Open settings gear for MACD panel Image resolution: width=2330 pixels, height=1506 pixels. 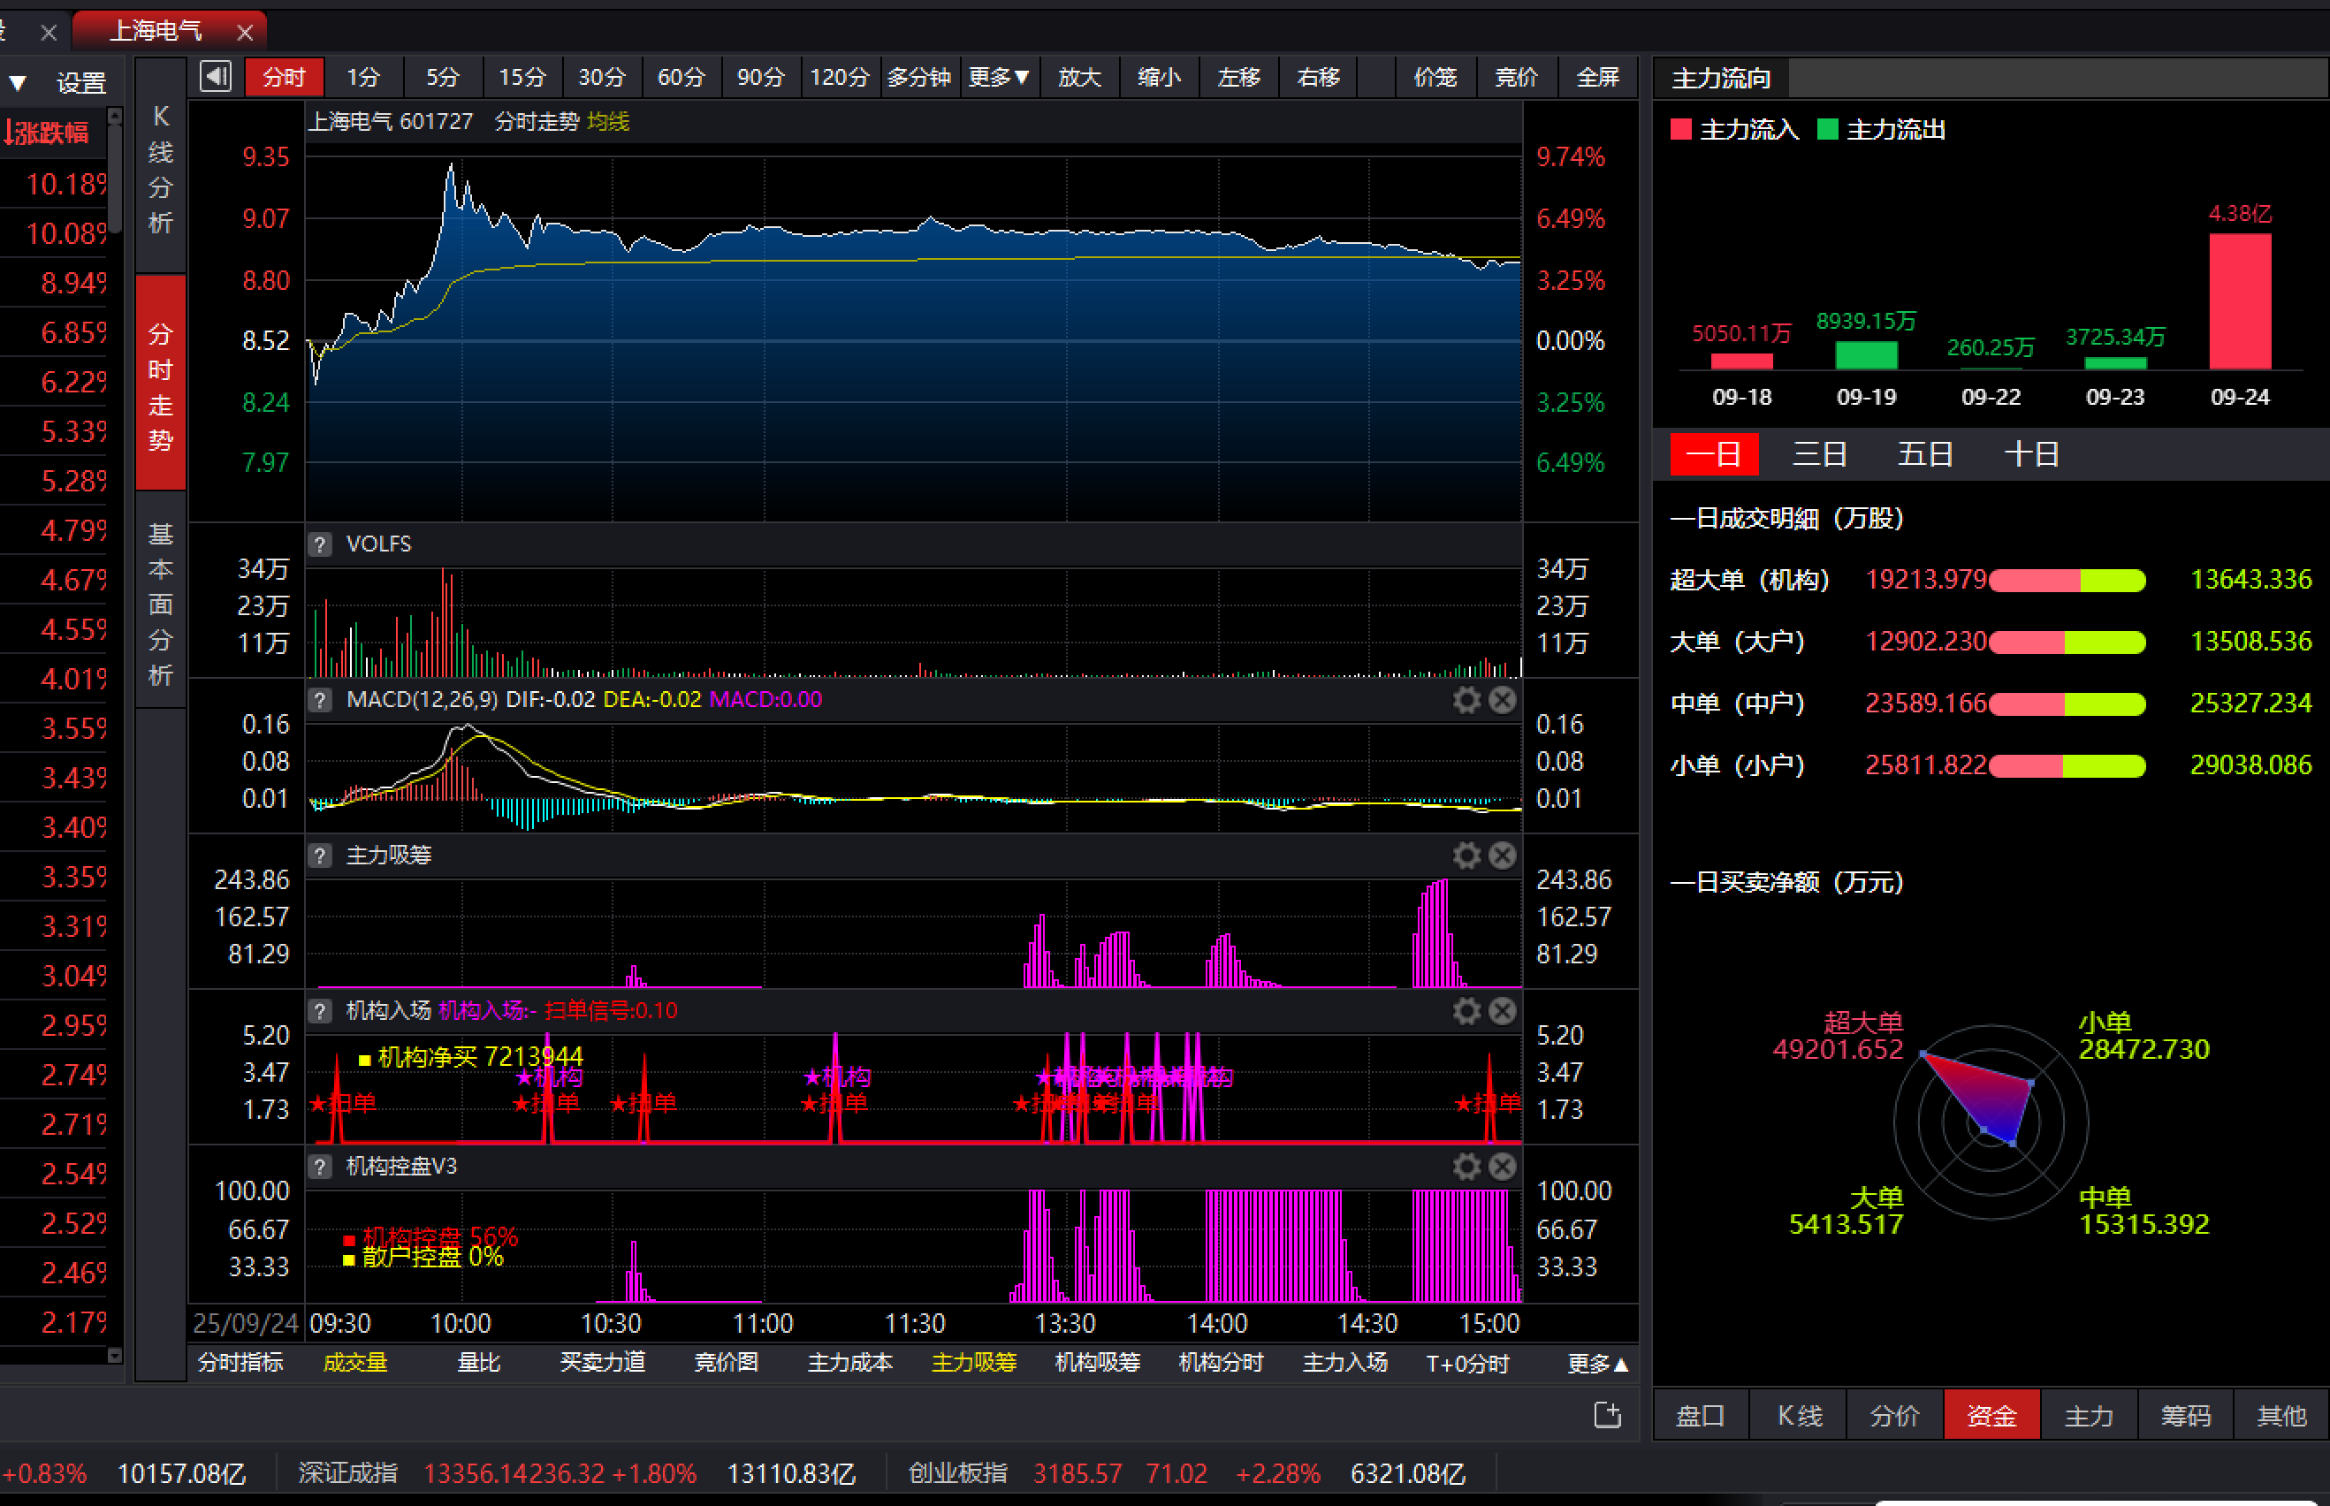(1466, 699)
